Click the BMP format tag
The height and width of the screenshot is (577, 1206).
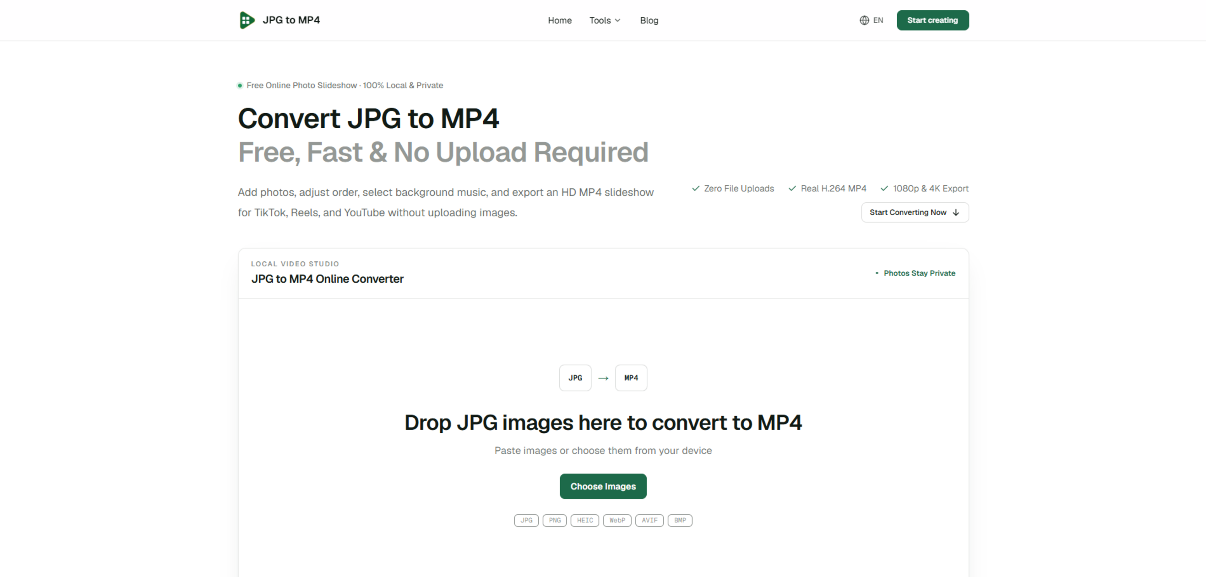click(680, 521)
